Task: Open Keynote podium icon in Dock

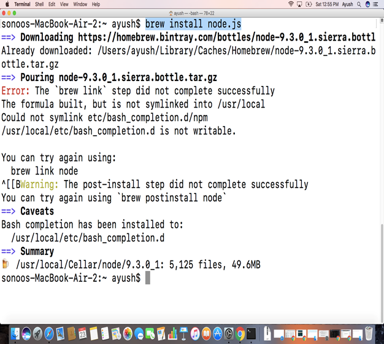Action: coord(183,334)
